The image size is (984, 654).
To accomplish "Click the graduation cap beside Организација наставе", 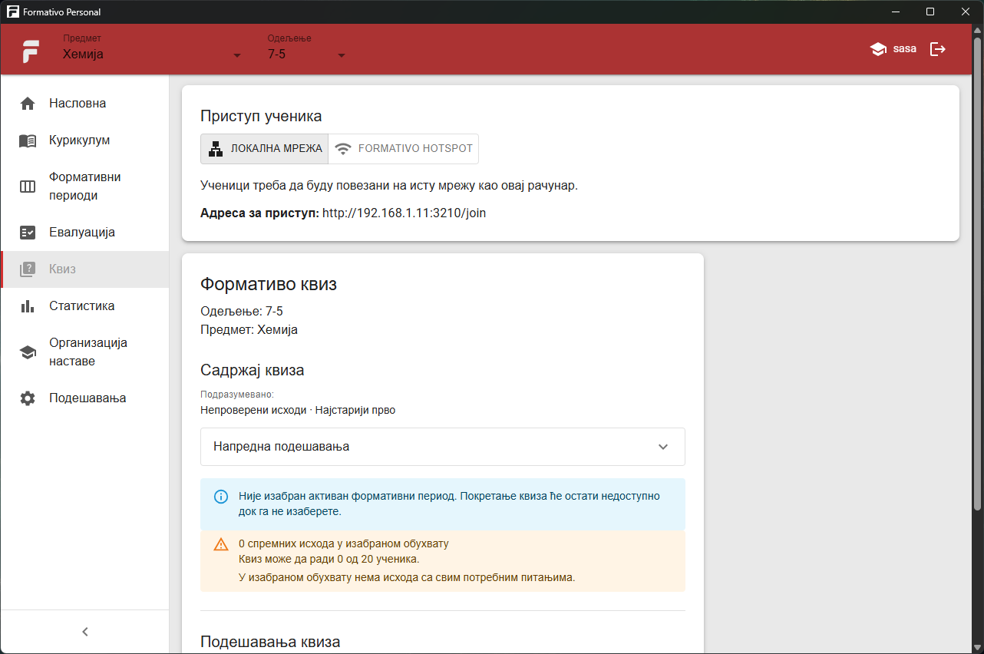I will tap(28, 352).
